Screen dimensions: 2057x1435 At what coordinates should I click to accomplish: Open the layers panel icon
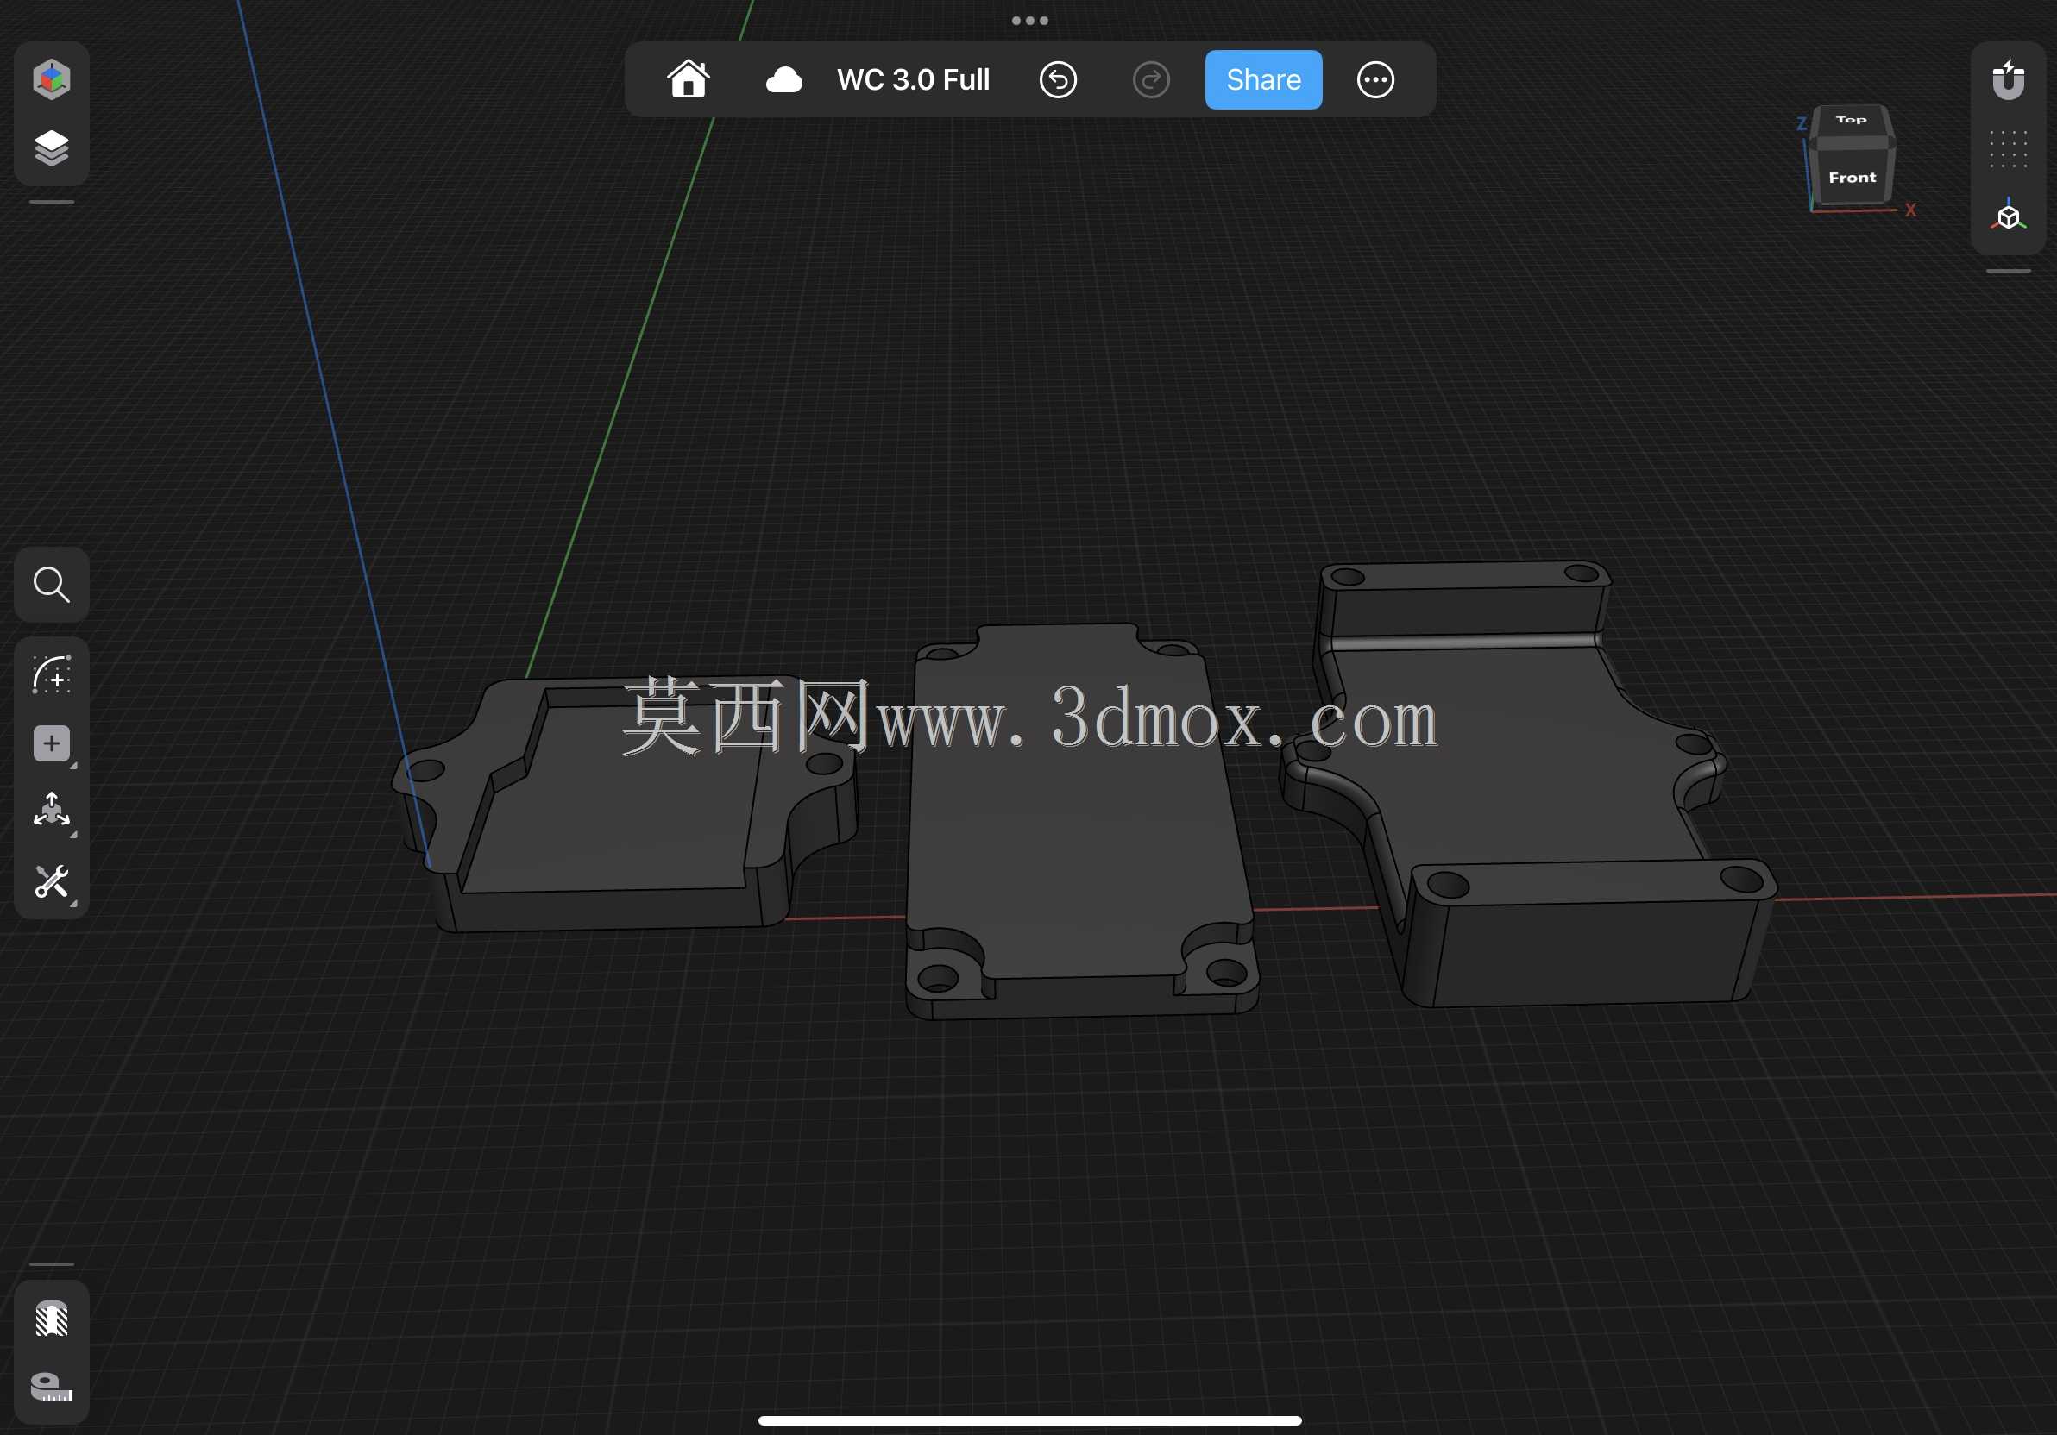point(51,148)
